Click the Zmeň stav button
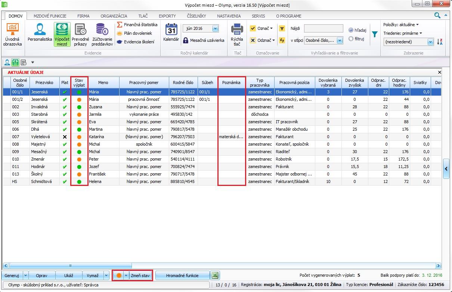The width and height of the screenshot is (452, 292). [140, 276]
